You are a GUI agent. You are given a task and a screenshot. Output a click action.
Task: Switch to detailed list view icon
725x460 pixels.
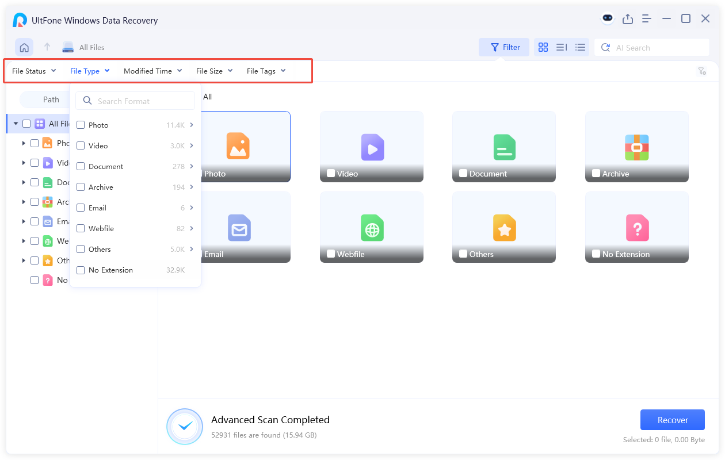pyautogui.click(x=561, y=47)
